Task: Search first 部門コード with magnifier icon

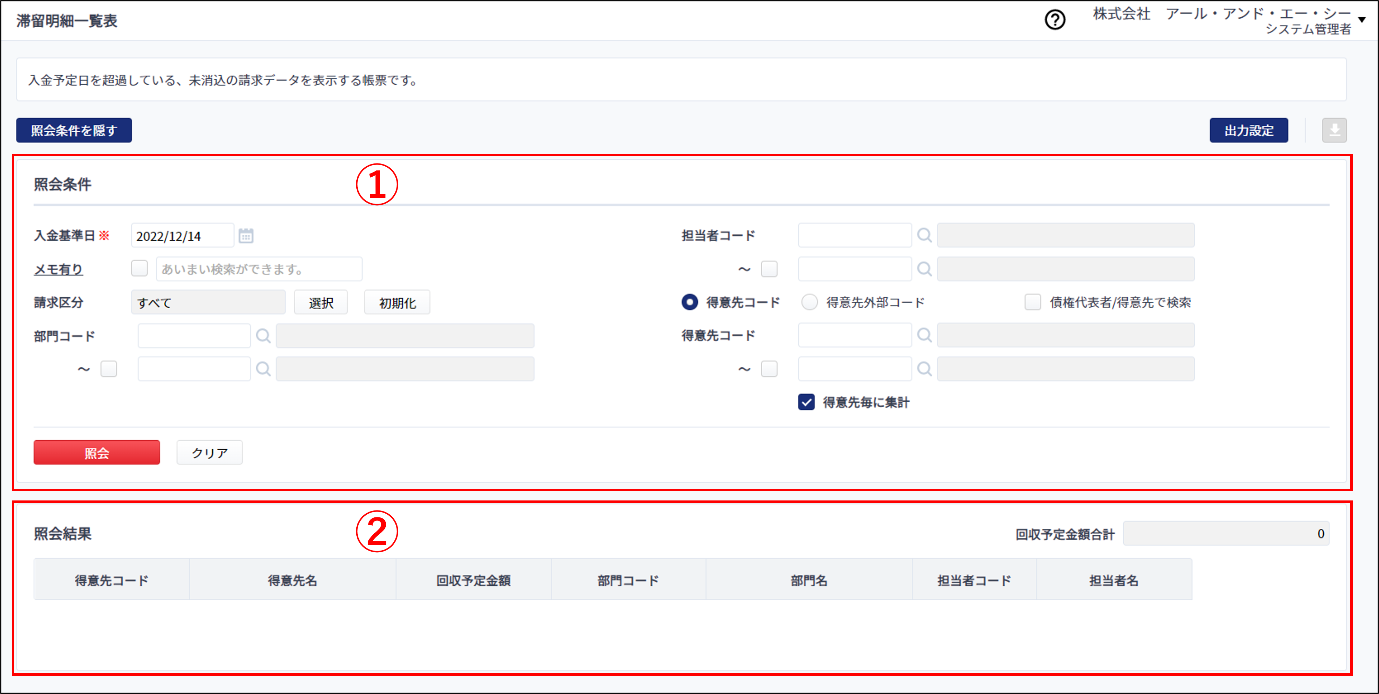Action: click(263, 336)
